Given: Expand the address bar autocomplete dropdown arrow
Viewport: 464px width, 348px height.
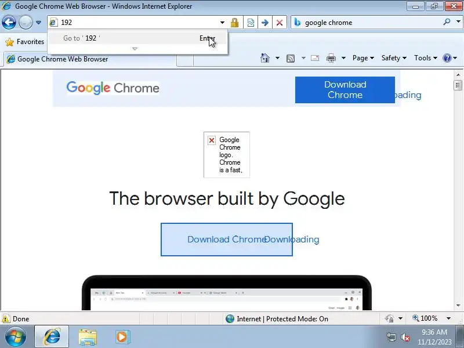Looking at the screenshot, I should click(222, 23).
